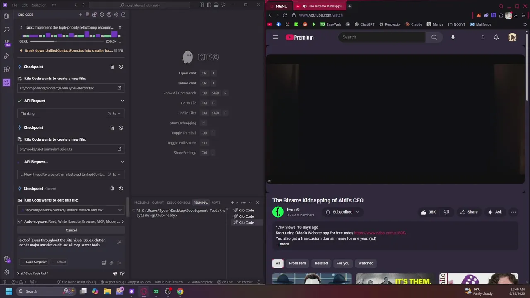The width and height of the screenshot is (530, 298).
Task: Send the Kilo Code chat message
Action: pos(119,262)
